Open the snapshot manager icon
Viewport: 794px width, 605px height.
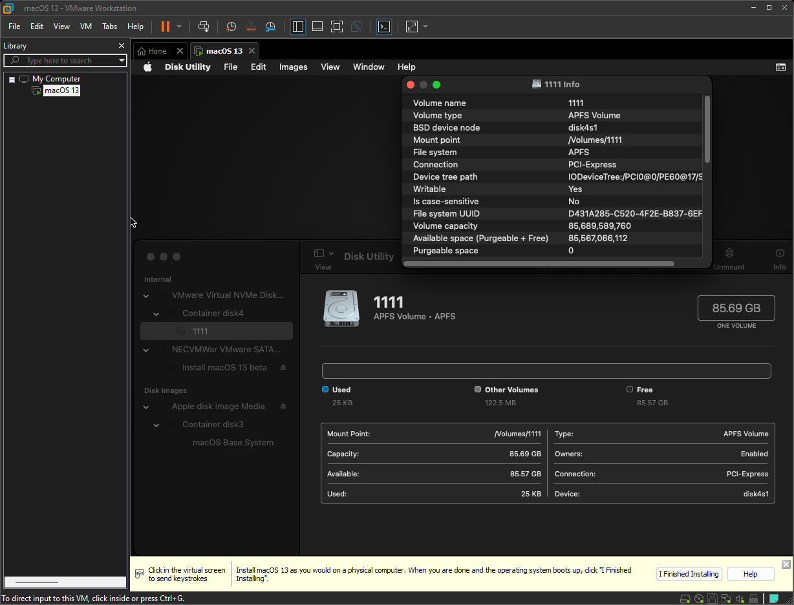tap(270, 27)
